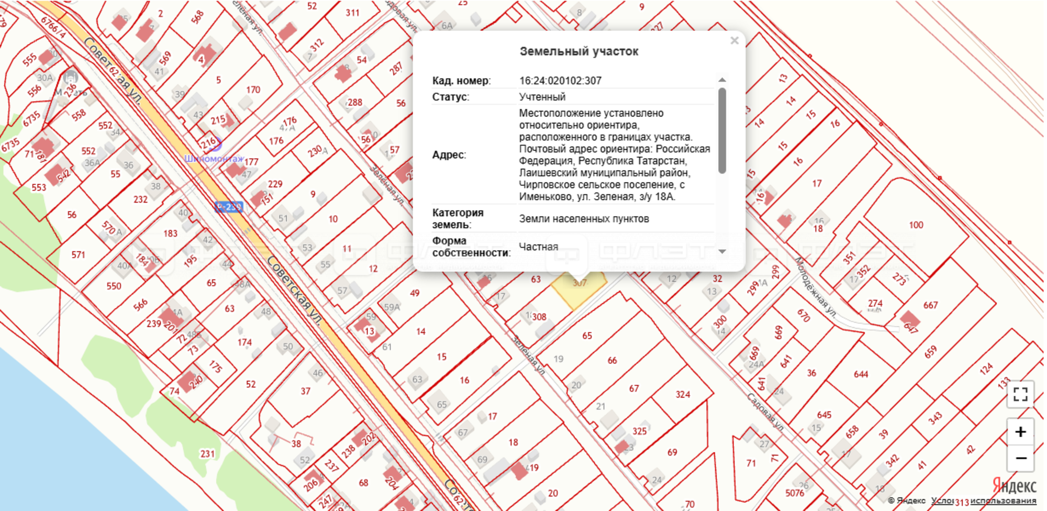The image size is (1047, 511).
Task: Select land parcel number 100
Action: [x=916, y=225]
